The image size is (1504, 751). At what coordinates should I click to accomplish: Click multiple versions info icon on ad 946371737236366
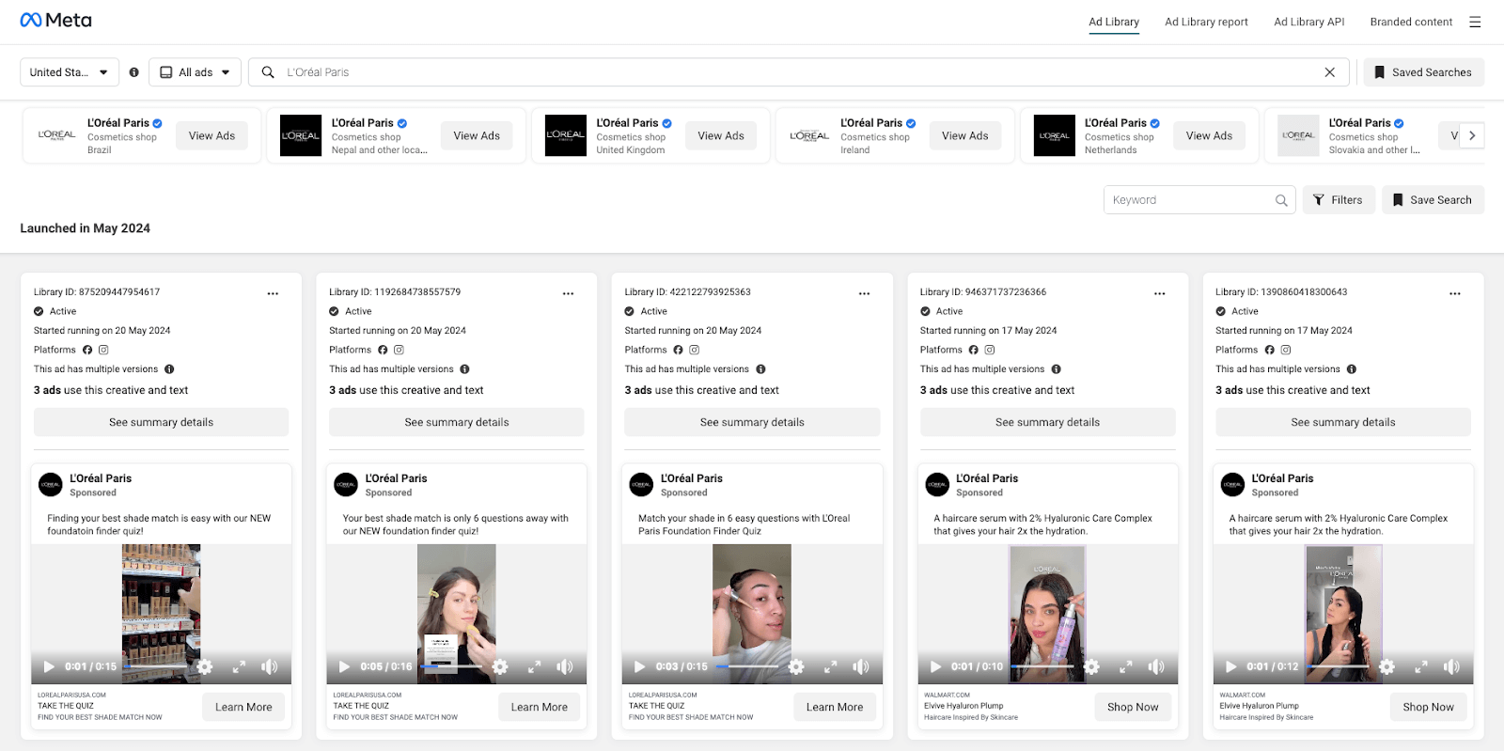1056,369
